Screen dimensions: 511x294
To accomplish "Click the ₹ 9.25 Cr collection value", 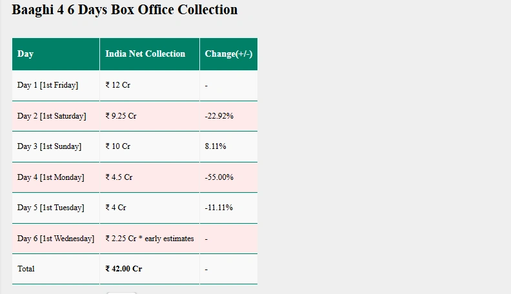I will 121,116.
